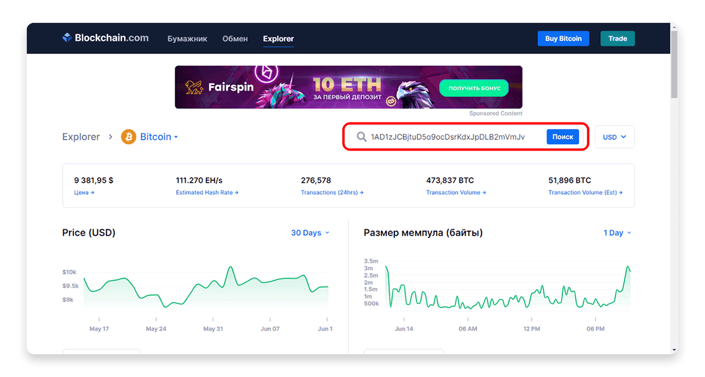Click the orange Bitcoin coin icon
This screenshot has height=377, width=705.
[129, 137]
